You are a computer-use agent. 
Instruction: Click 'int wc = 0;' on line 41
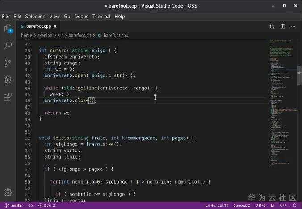pyautogui.click(x=59, y=69)
